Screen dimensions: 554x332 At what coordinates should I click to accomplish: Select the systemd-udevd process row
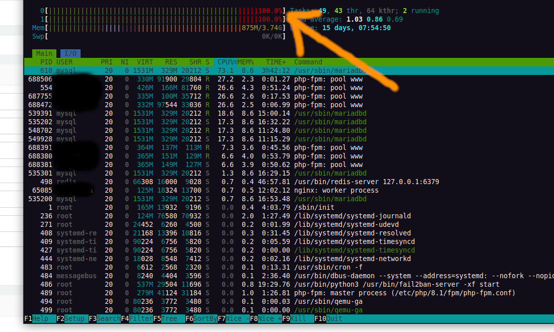pyautogui.click(x=289, y=225)
